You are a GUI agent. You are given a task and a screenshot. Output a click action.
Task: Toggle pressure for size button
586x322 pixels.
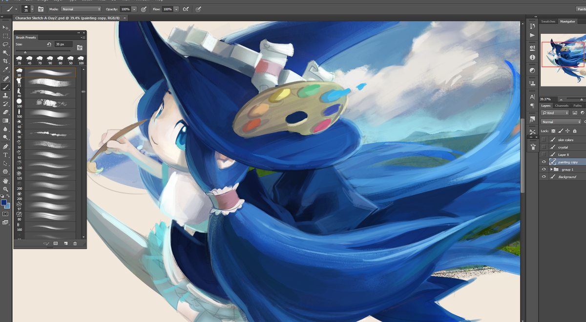click(198, 9)
